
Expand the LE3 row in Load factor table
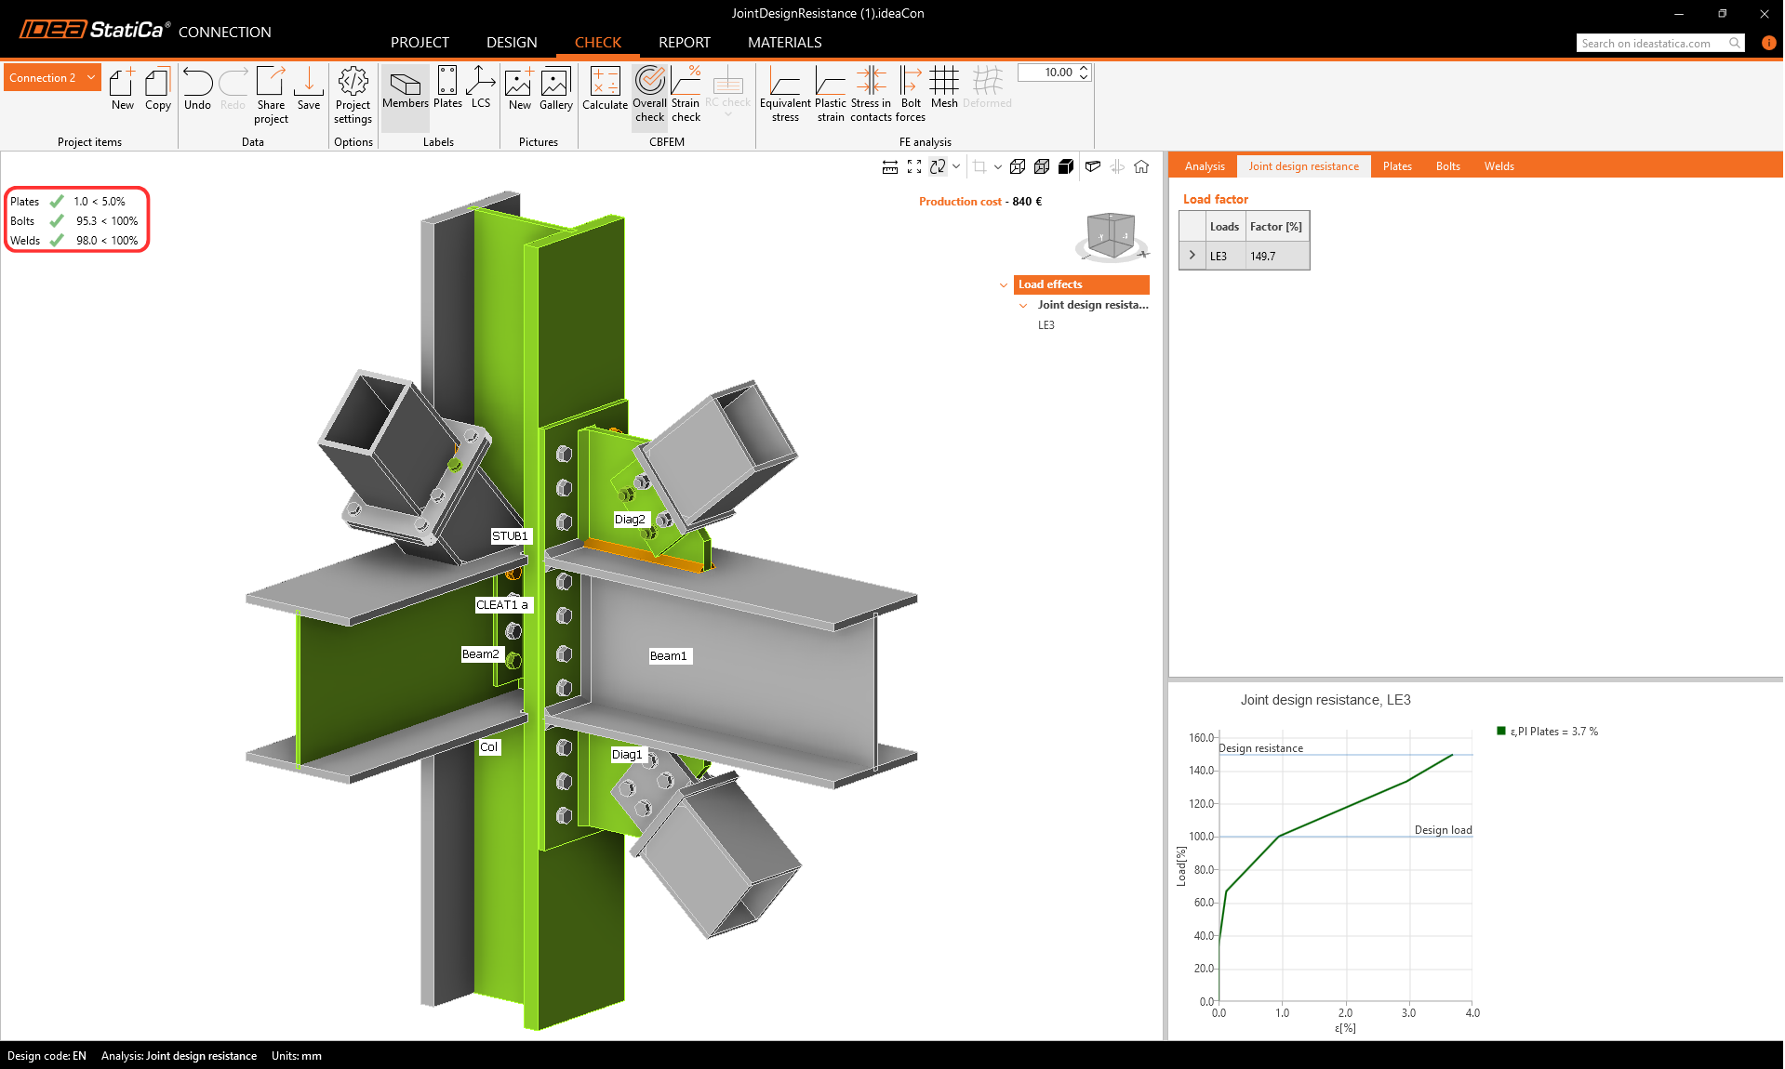pos(1192,255)
